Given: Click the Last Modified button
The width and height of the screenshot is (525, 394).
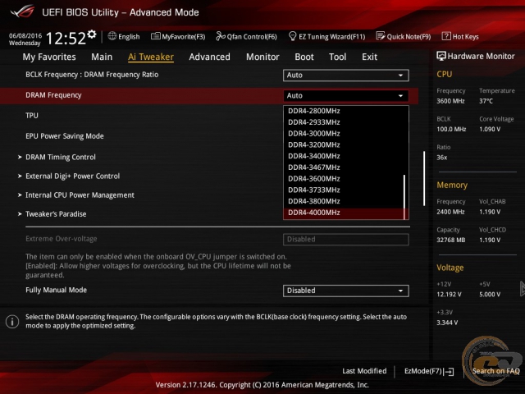Looking at the screenshot, I should [x=364, y=371].
